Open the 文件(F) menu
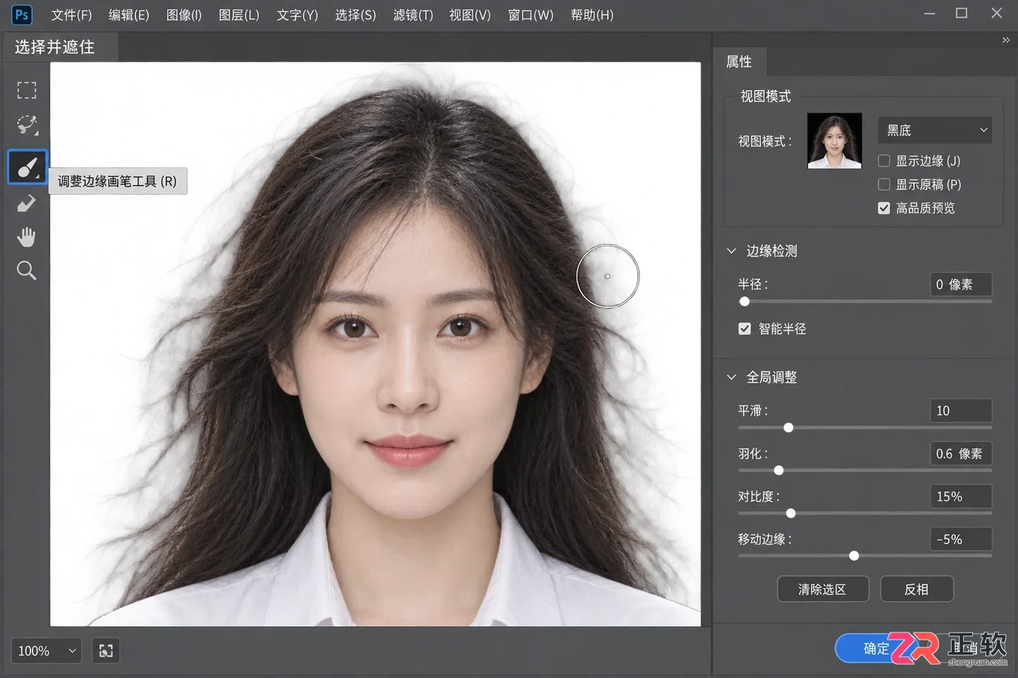Image resolution: width=1018 pixels, height=678 pixels. click(x=71, y=15)
